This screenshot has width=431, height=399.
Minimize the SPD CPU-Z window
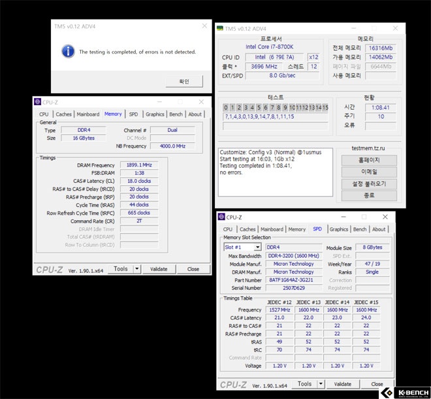[343, 217]
